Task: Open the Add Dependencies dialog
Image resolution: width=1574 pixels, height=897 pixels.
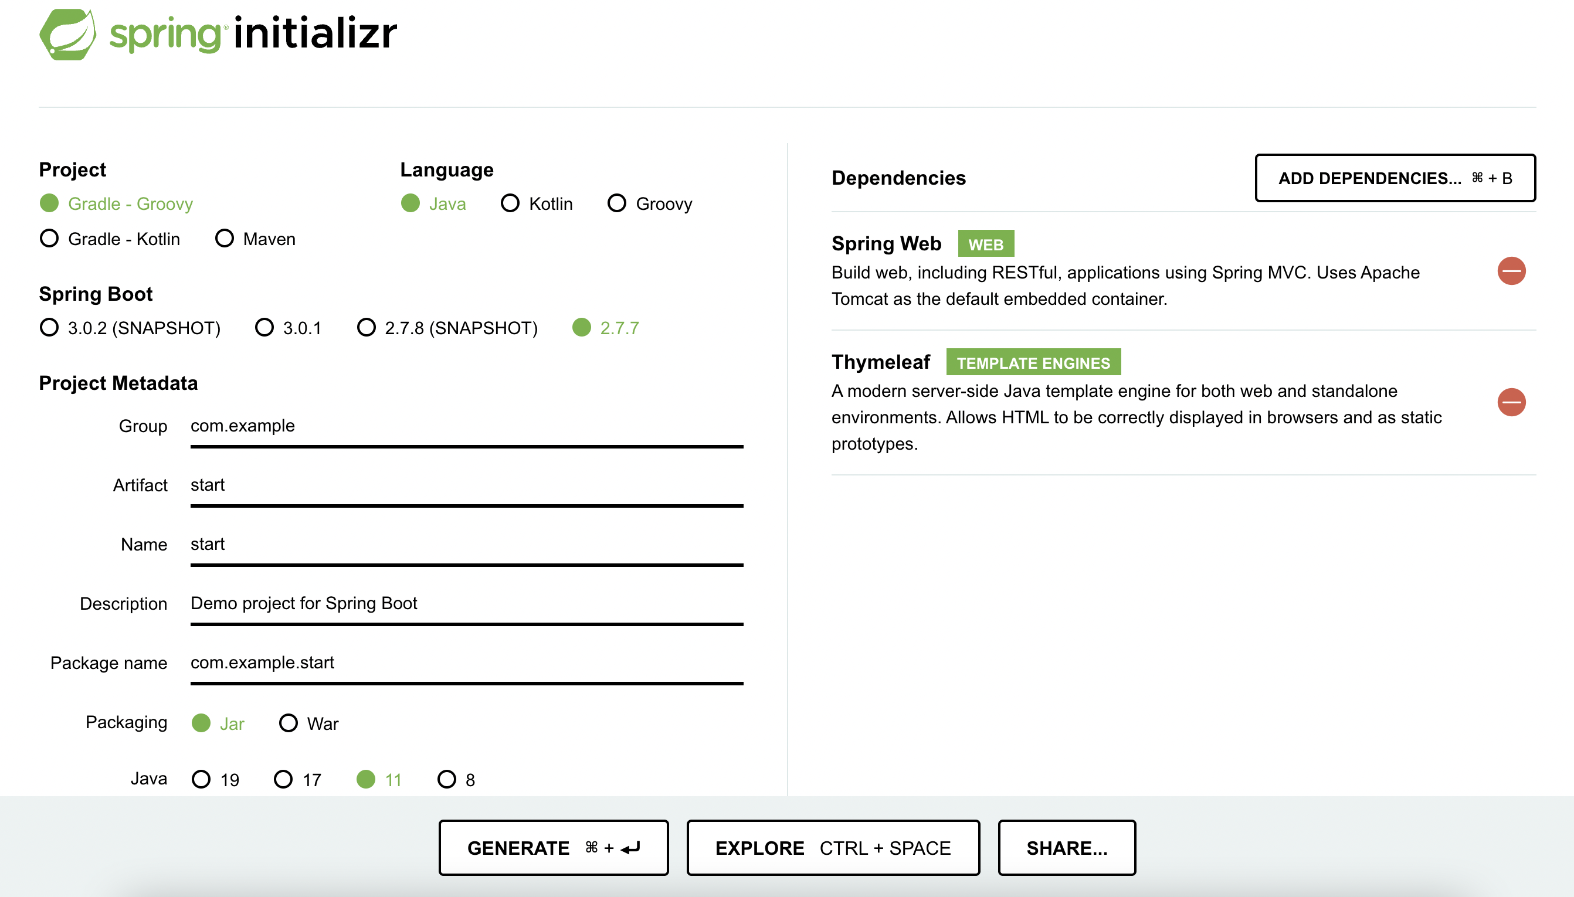Action: coord(1395,178)
